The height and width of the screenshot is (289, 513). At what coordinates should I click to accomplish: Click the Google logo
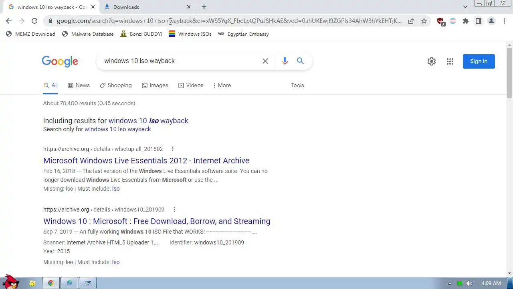coord(60,61)
